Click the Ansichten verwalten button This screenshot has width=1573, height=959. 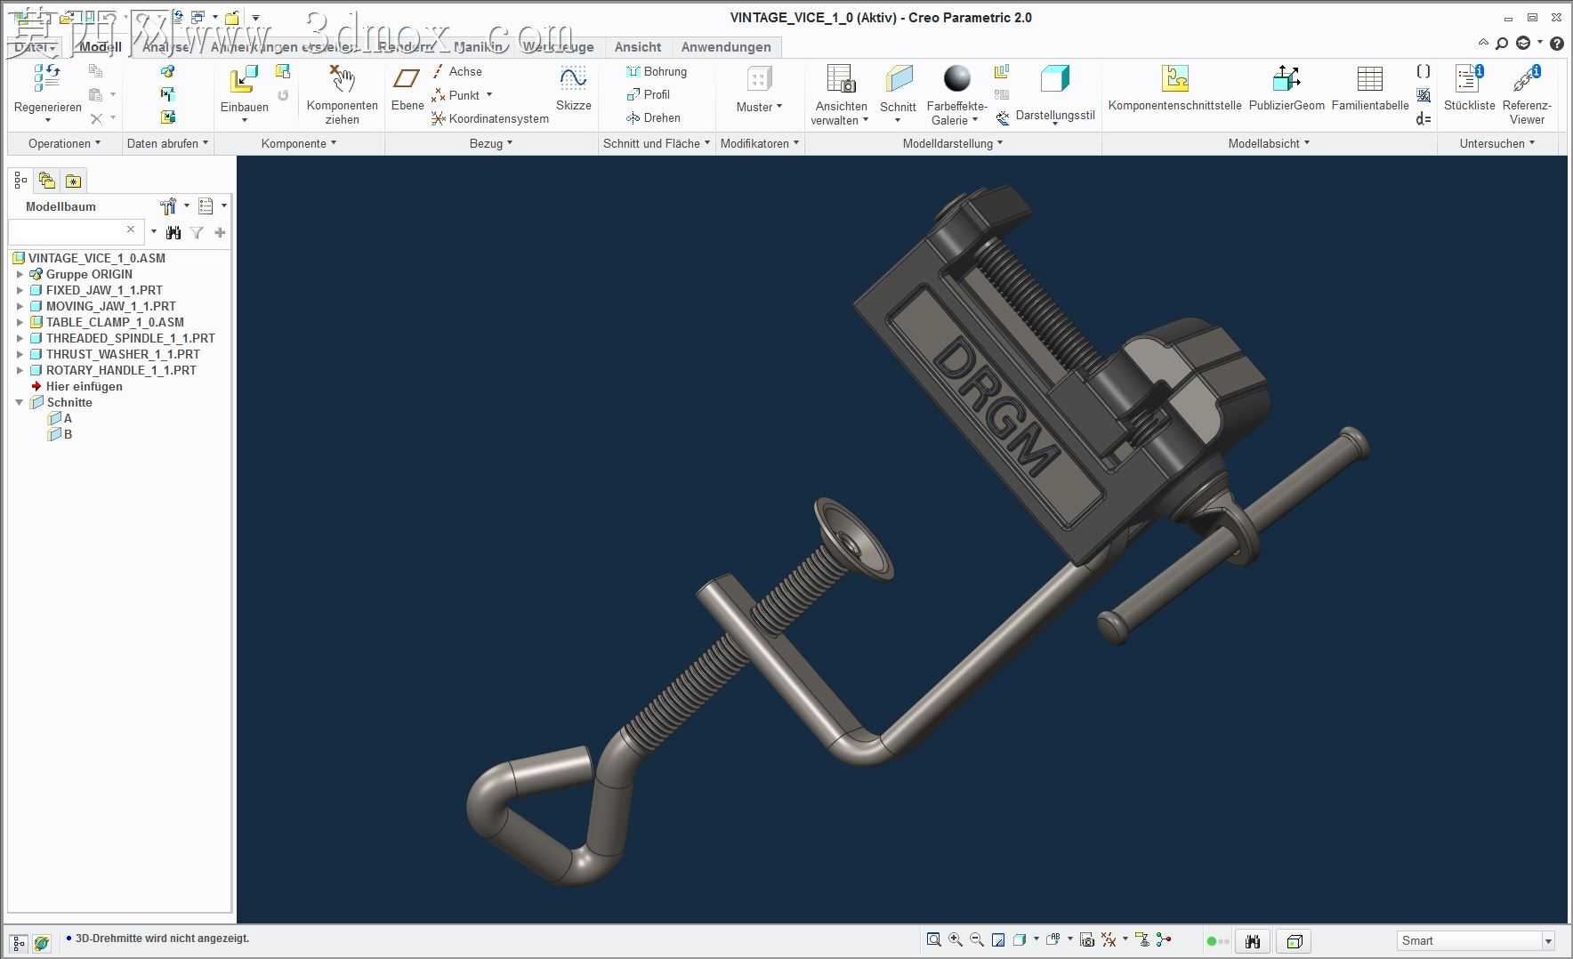click(841, 94)
